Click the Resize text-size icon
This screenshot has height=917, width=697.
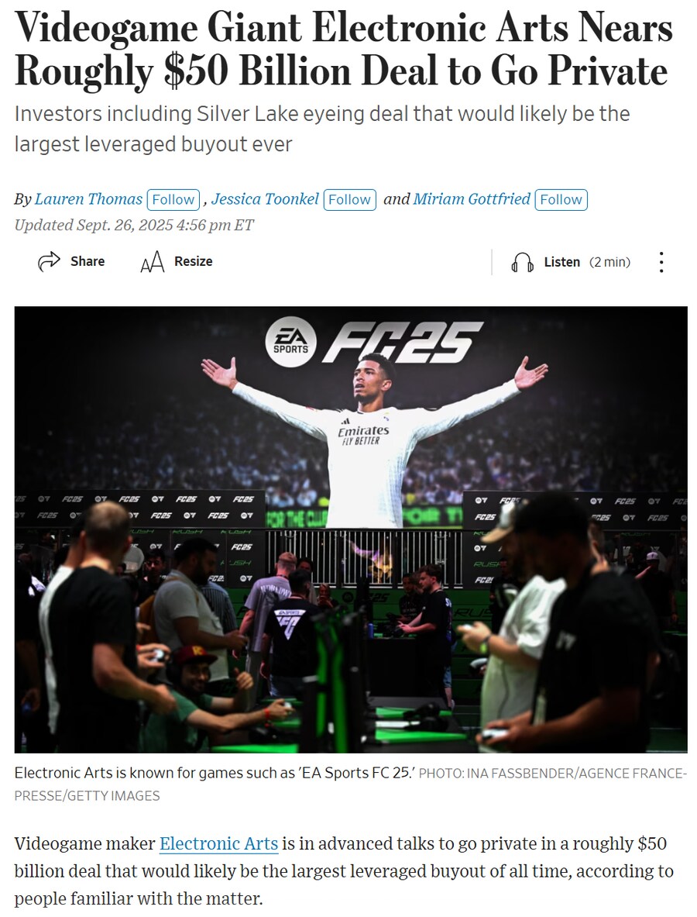coord(153,262)
